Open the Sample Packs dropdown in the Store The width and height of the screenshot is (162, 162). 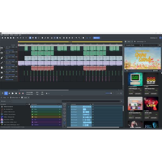tap(133, 45)
